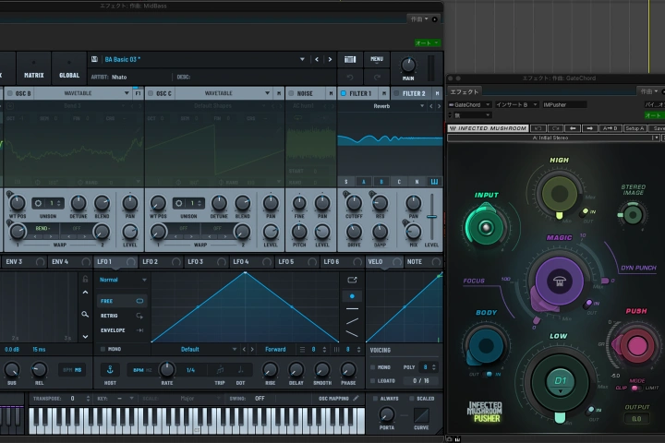Click the Pusher undo arrow button
This screenshot has height=443, width=665.
point(538,128)
